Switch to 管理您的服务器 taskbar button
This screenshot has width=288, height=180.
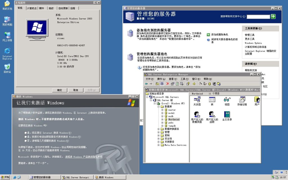click(45, 177)
